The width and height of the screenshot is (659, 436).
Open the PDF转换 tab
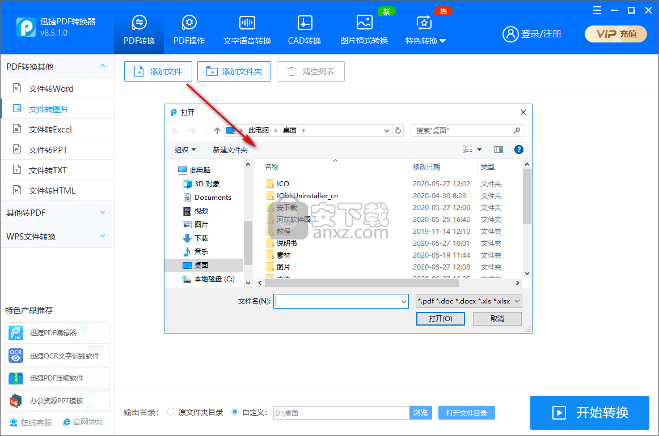tap(139, 30)
